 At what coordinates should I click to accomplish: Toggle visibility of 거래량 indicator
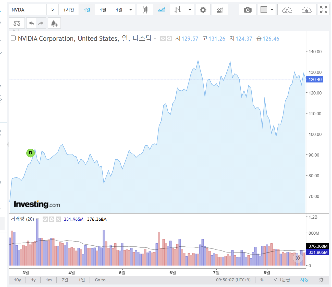pos(45,219)
